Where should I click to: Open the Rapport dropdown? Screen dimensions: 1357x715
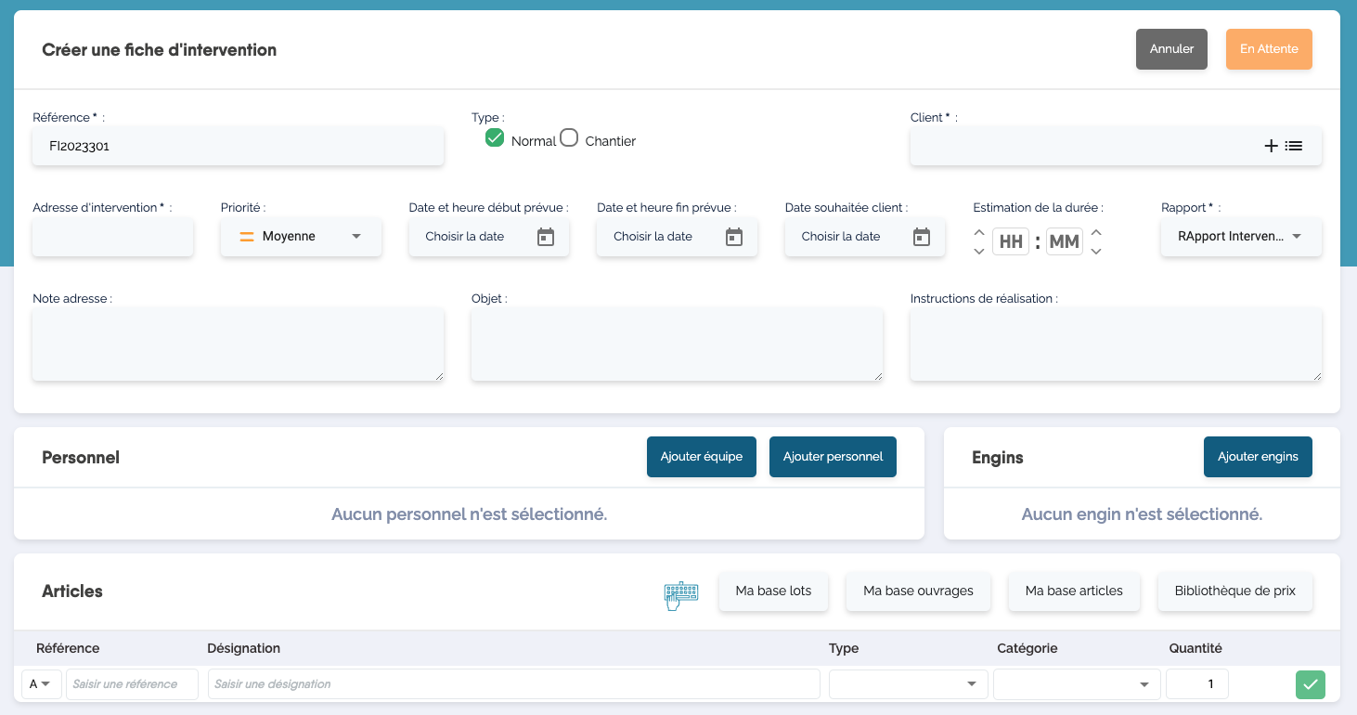1241,237
